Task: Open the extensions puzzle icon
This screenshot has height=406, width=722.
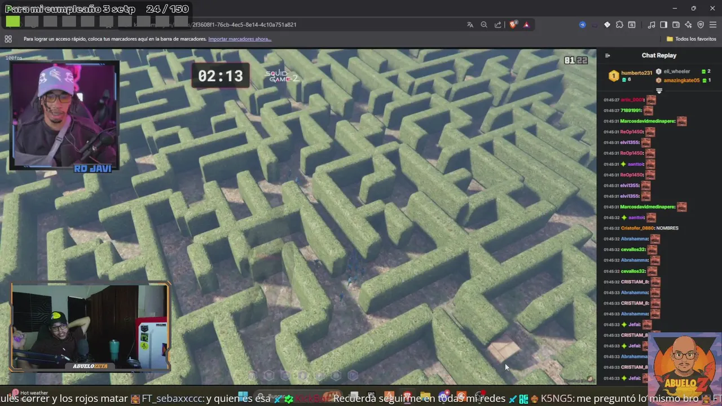Action: 619,25
